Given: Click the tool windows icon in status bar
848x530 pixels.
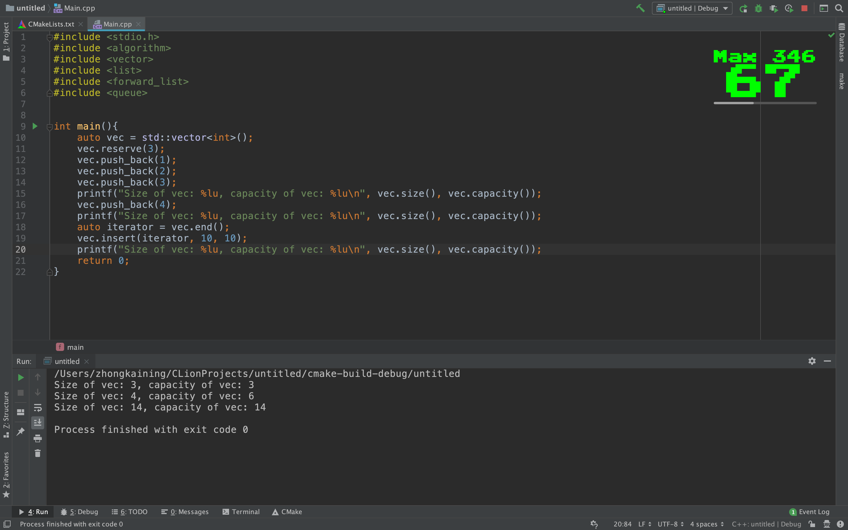Looking at the screenshot, I should tap(7, 524).
